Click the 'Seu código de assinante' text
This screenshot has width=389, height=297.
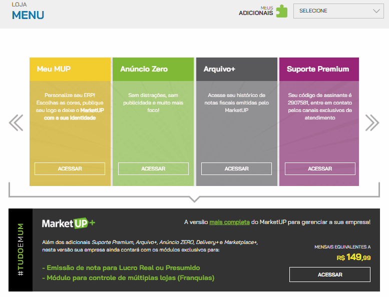(x=320, y=106)
